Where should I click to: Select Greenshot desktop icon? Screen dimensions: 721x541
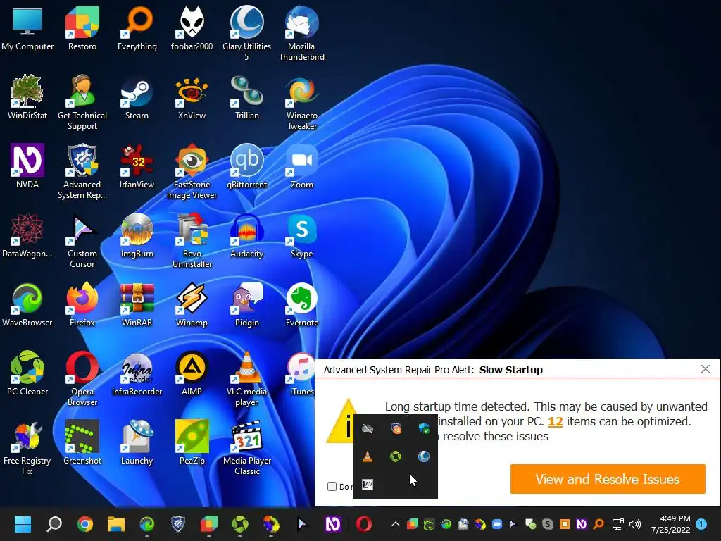[x=82, y=442]
